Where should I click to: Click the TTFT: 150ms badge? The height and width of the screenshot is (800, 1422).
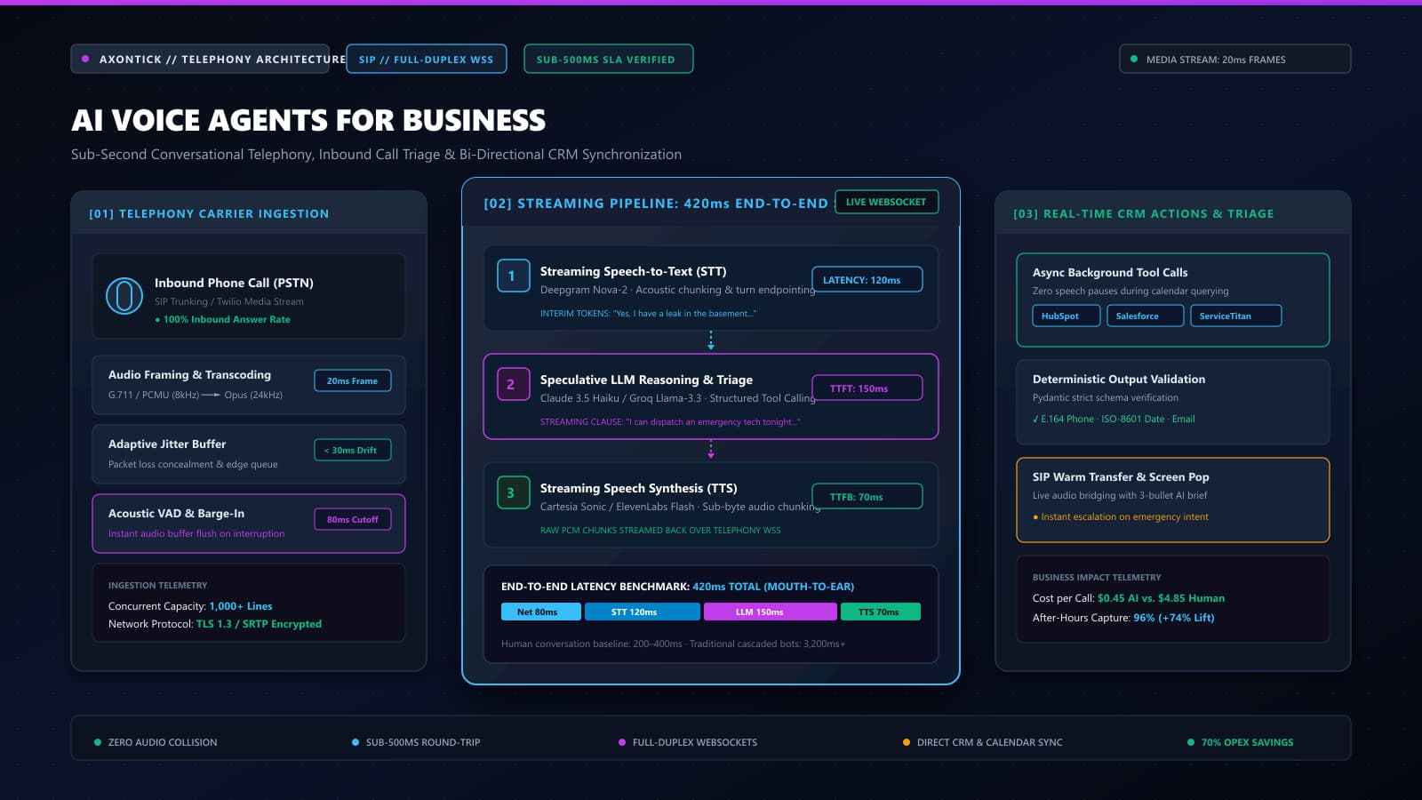pyautogui.click(x=867, y=388)
